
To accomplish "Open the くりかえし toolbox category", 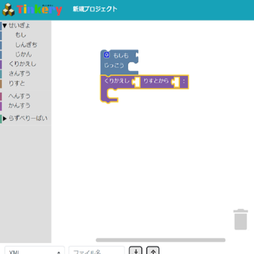I will [22, 64].
